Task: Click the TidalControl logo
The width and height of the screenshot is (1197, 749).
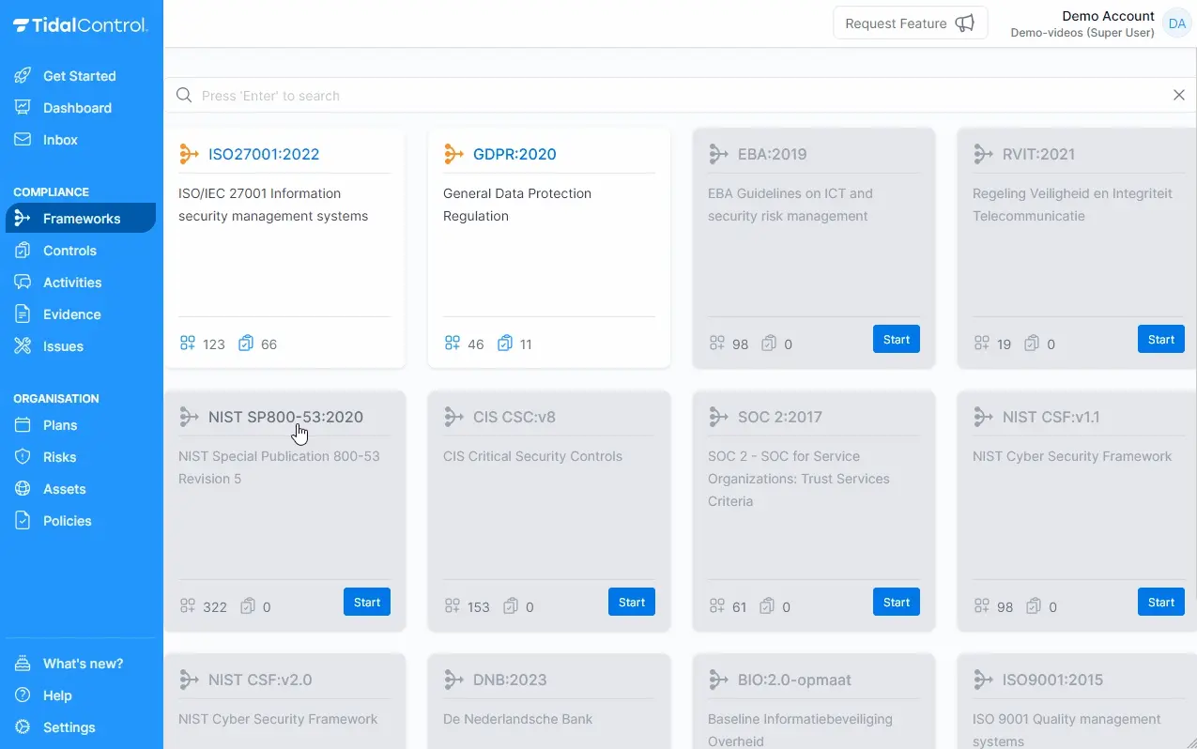Action: point(80,25)
